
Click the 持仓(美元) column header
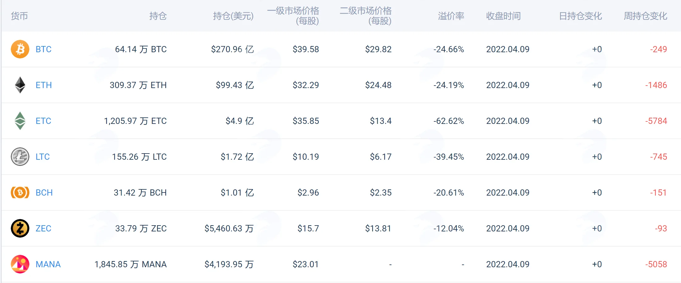[x=233, y=16]
